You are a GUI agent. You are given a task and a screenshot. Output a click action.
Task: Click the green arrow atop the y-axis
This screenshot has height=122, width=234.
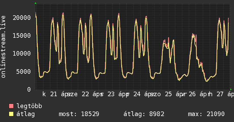click(x=35, y=3)
